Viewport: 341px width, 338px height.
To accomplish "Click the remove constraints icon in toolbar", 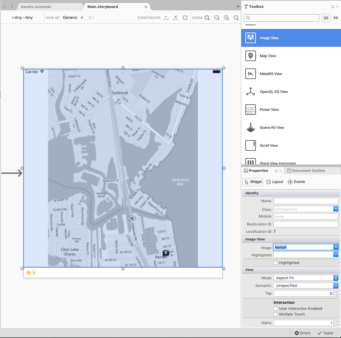I will pyautogui.click(x=175, y=18).
